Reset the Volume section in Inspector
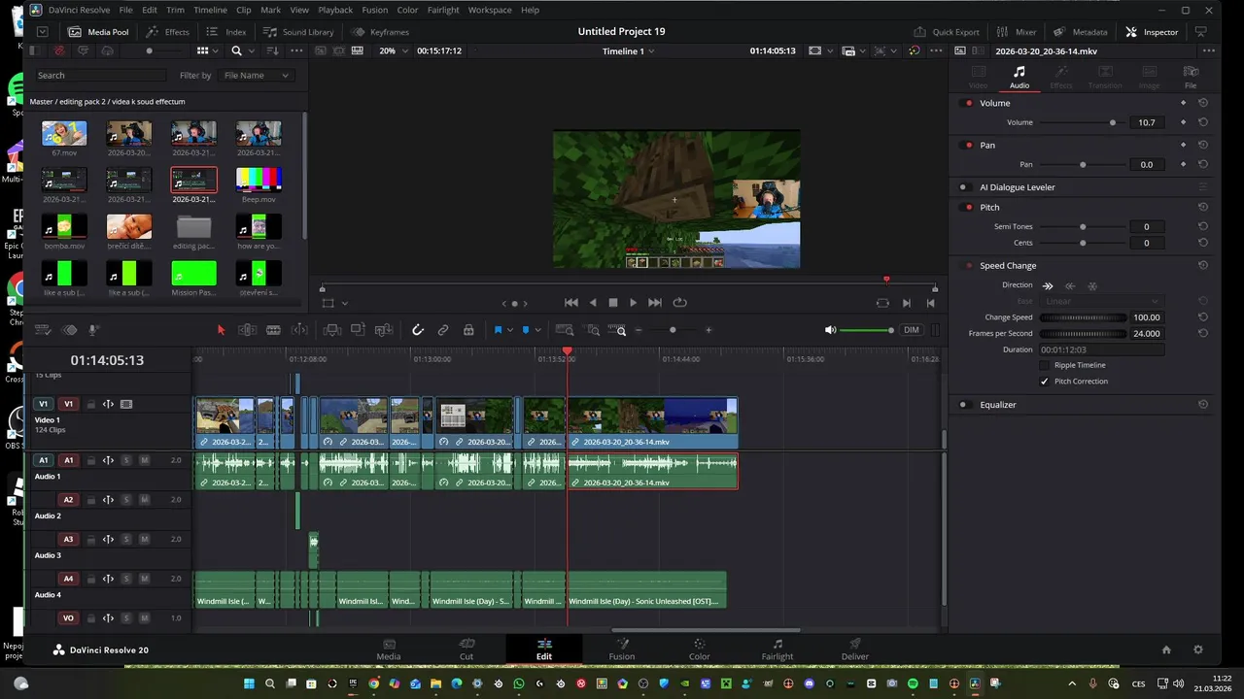Image resolution: width=1244 pixels, height=699 pixels. point(1203,103)
